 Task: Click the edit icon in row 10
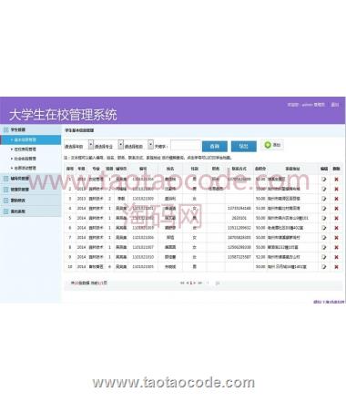(324, 267)
